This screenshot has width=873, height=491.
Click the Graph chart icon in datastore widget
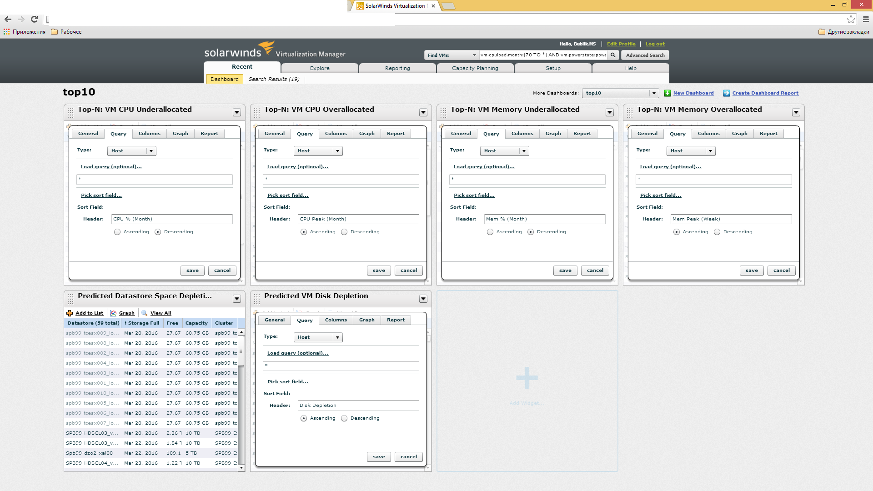click(113, 313)
